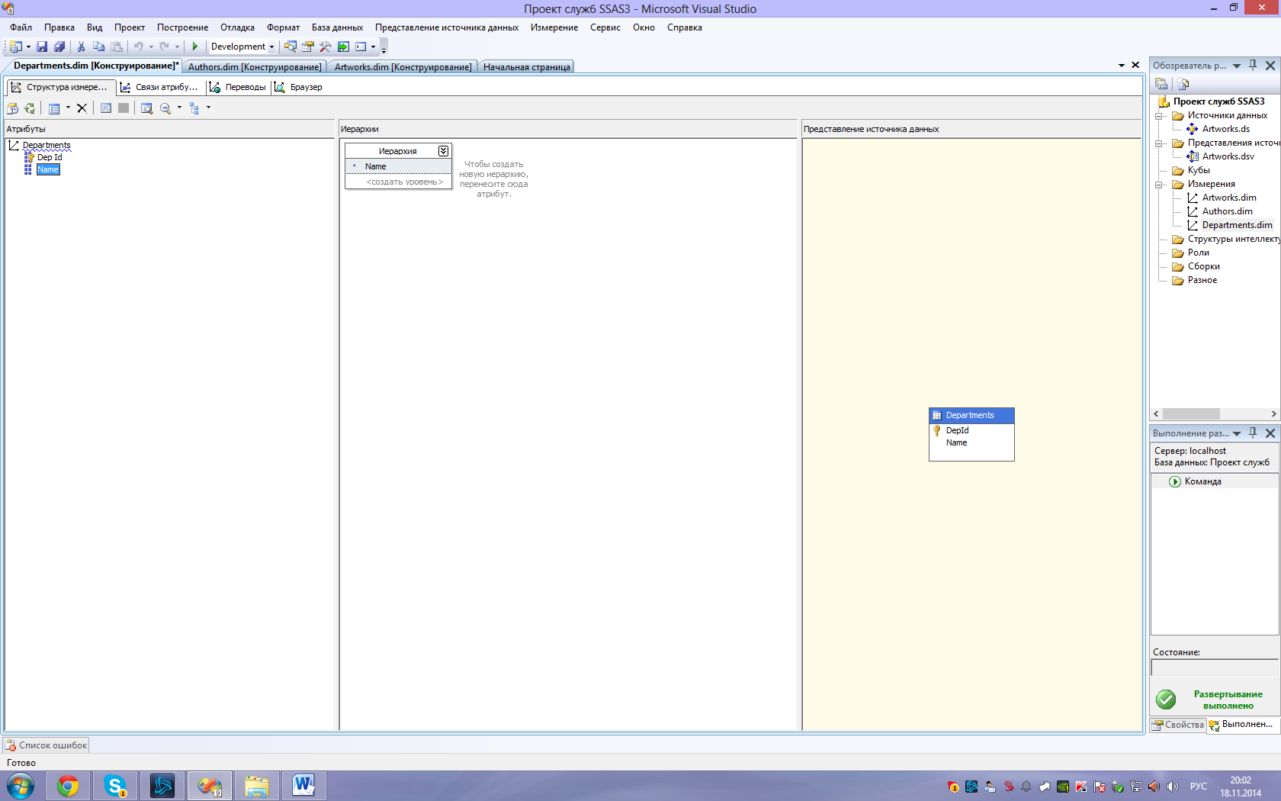Screen dimensions: 1281x801
Task: Pin the Deployment Progress panel
Action: point(1253,433)
